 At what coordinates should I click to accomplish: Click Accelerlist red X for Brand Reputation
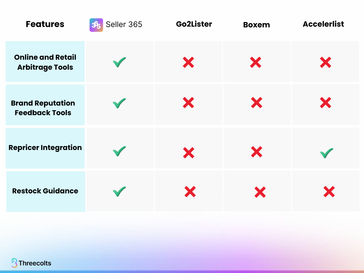tap(325, 103)
